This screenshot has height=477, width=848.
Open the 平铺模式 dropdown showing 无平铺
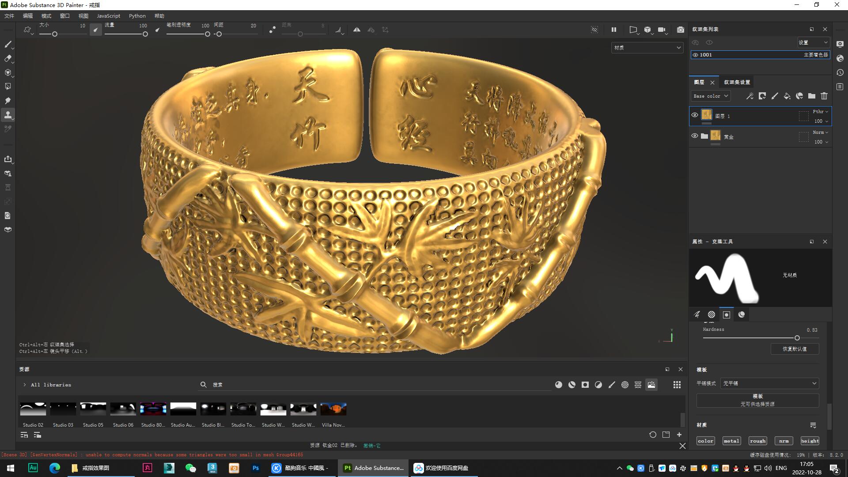pos(769,383)
